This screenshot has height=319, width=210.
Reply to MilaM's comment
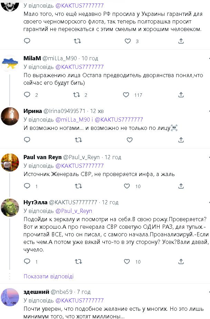[27, 95]
